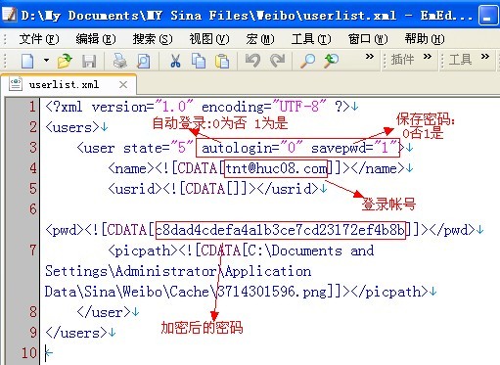Screen dimensions: 500x365
Task: Click the </pwd> closing tag
Action: pyautogui.click(x=452, y=230)
